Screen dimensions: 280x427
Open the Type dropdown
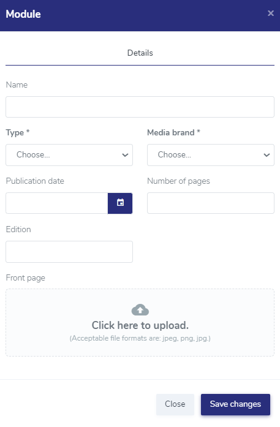[x=69, y=155]
